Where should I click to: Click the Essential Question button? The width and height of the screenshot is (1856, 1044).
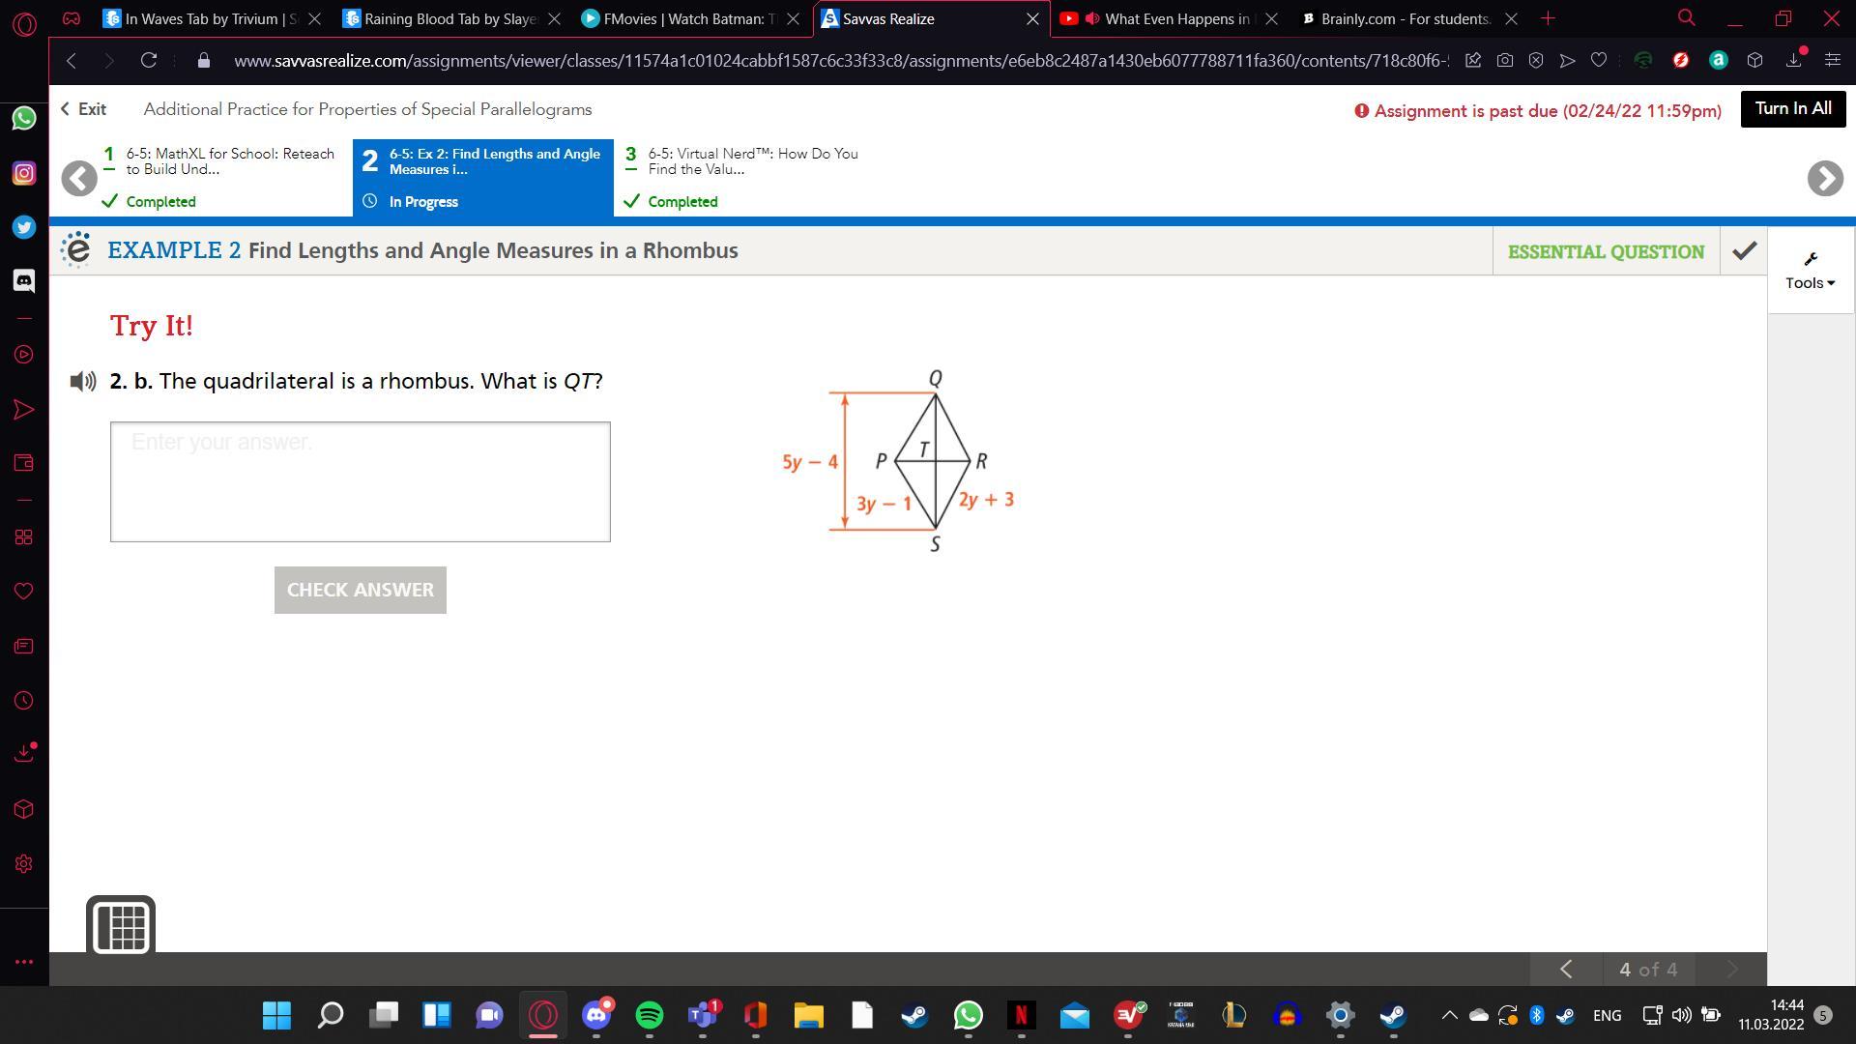pyautogui.click(x=1605, y=251)
